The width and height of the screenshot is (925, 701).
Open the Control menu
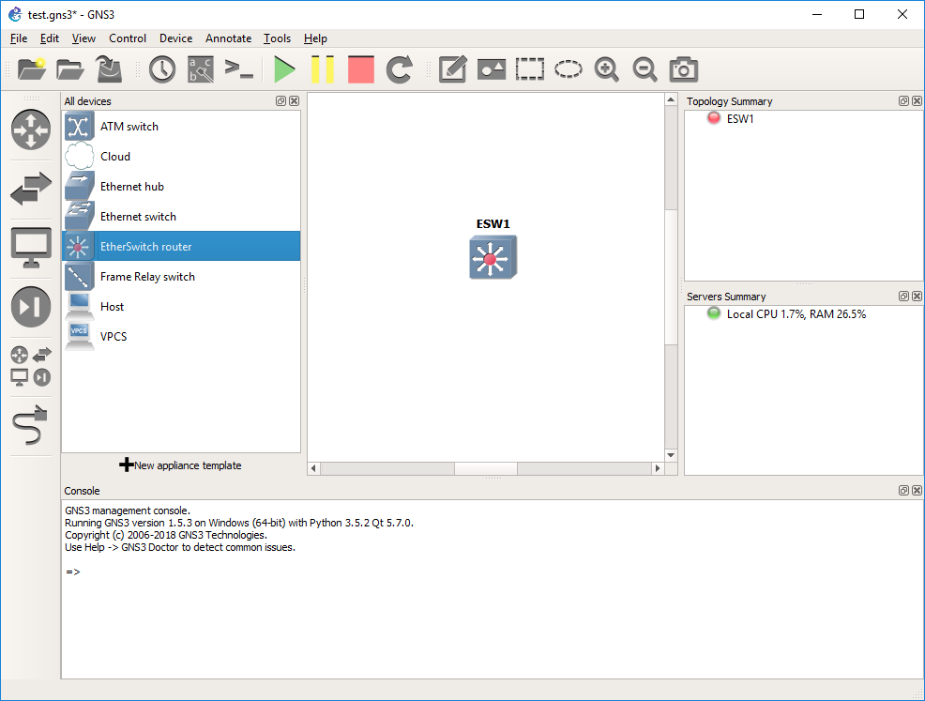point(128,38)
